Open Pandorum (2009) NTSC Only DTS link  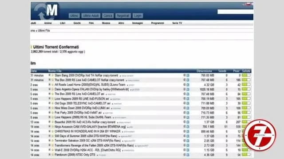pos(75,155)
